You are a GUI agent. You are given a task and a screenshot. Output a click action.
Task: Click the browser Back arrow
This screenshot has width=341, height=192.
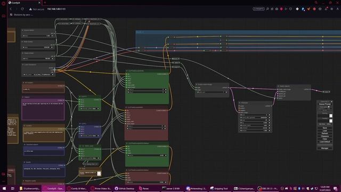[x=11, y=9]
